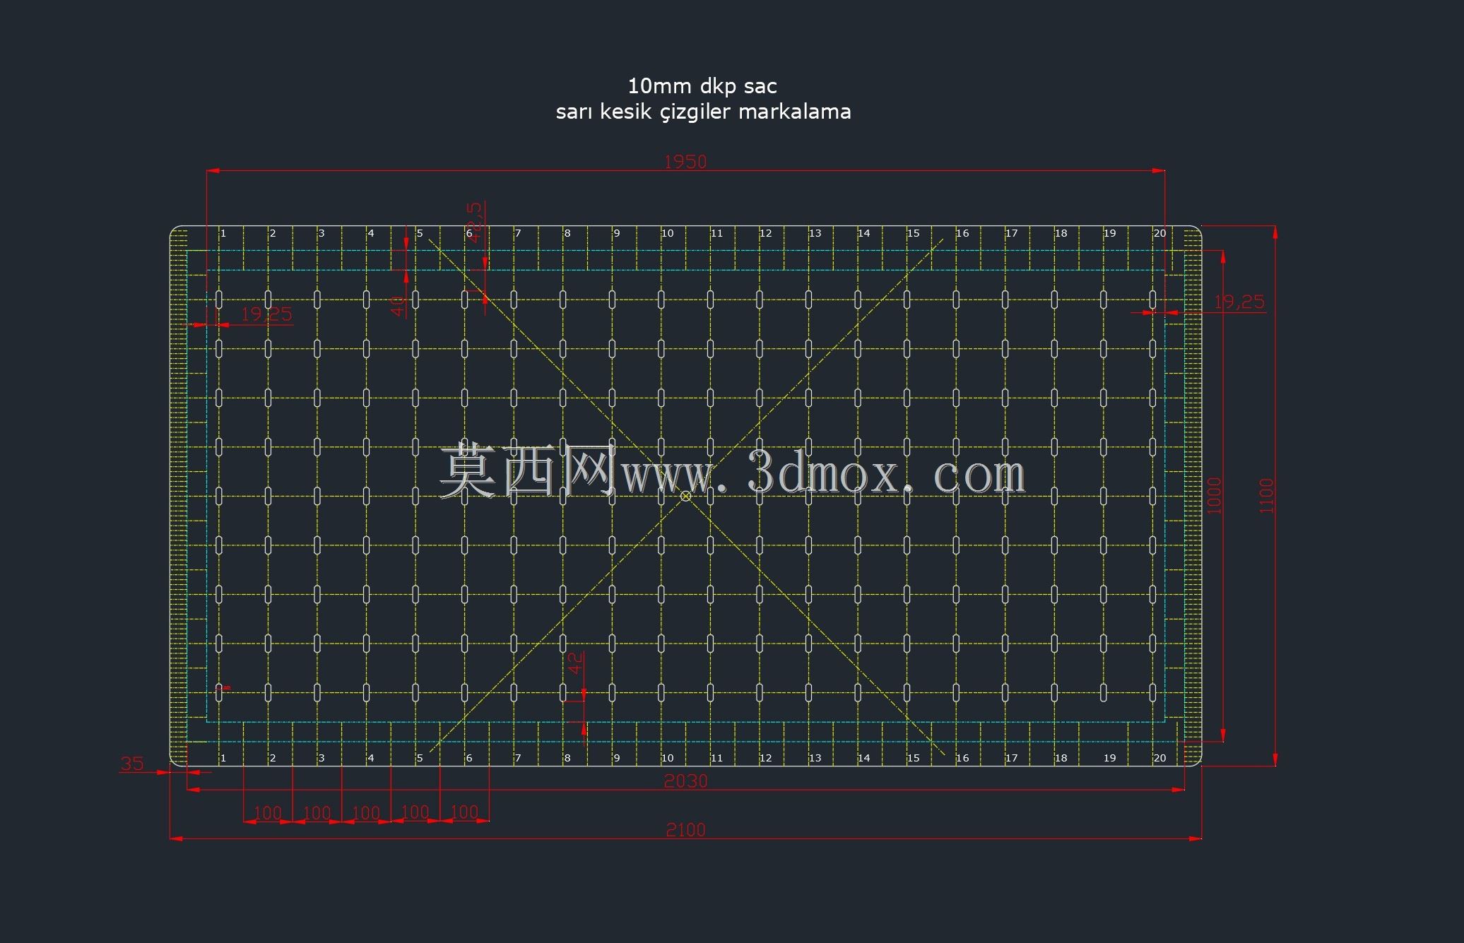
Task: Select column number 15 in bottom row
Action: pyautogui.click(x=913, y=758)
